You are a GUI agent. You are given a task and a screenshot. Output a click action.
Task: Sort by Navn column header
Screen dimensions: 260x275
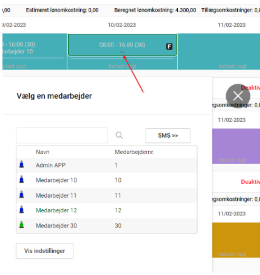43,152
